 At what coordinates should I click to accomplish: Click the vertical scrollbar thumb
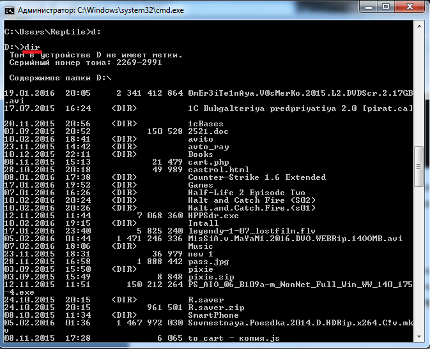click(419, 167)
